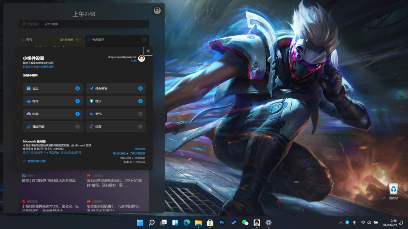Open the 上海12区接种率 news article

51,208
